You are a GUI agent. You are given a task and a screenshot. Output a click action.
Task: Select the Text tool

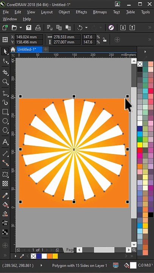pos(5,142)
